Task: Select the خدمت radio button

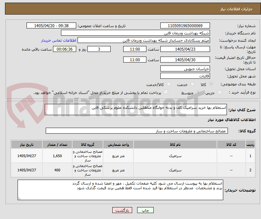Action: 192,84
